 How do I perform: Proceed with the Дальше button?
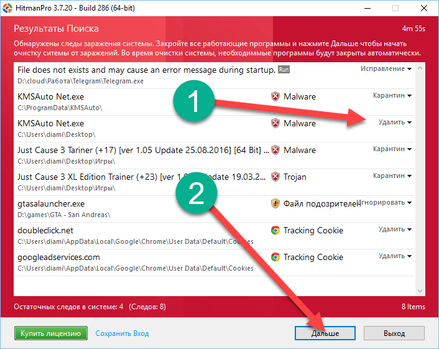coord(325,333)
